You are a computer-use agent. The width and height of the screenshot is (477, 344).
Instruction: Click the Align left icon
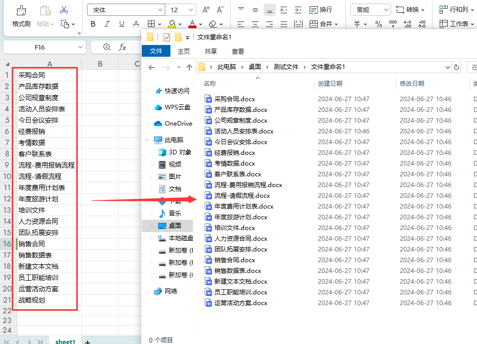[x=241, y=24]
